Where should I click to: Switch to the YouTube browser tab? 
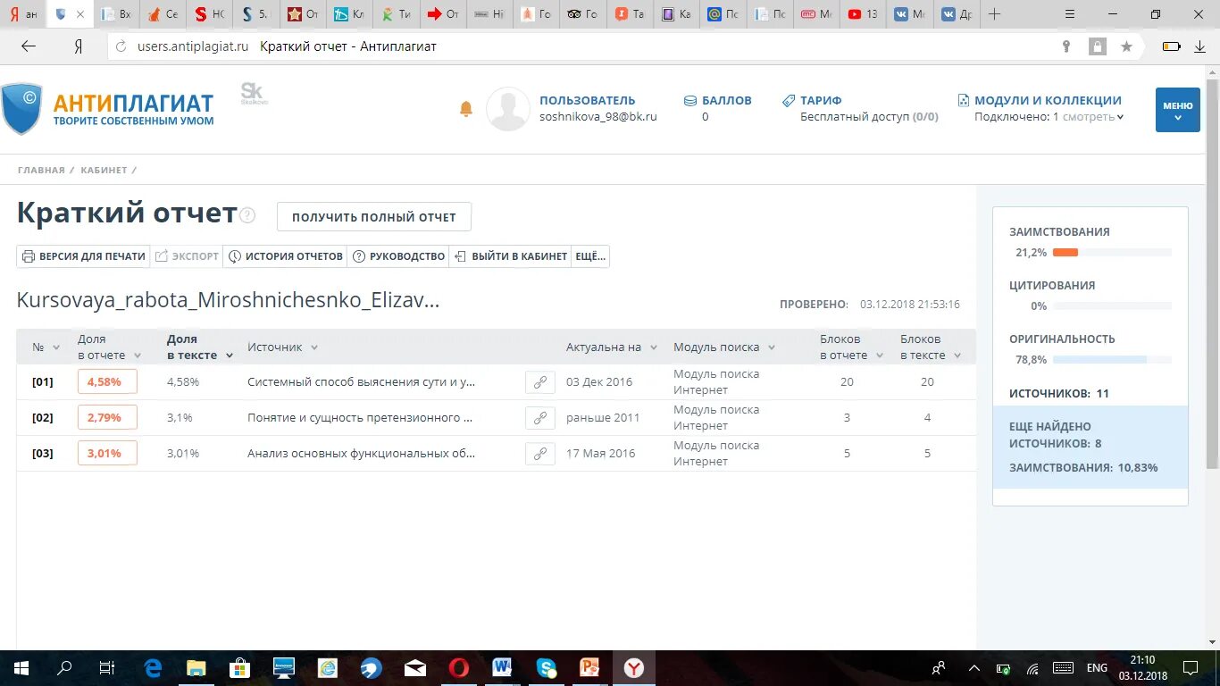(x=863, y=14)
